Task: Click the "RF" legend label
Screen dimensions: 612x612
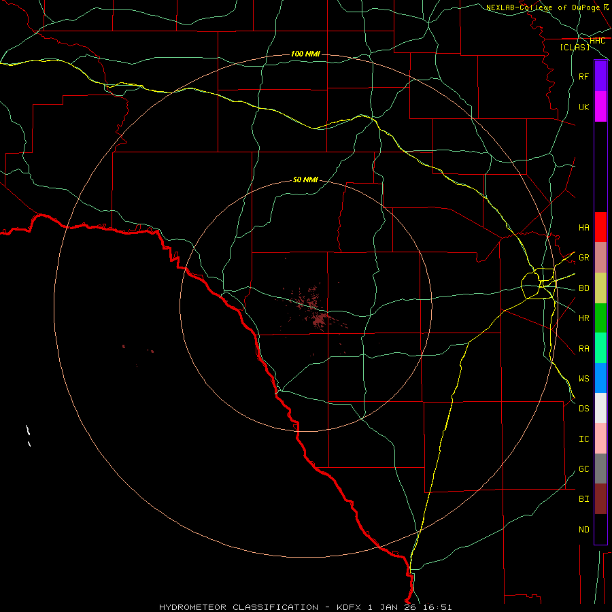Action: coord(584,76)
